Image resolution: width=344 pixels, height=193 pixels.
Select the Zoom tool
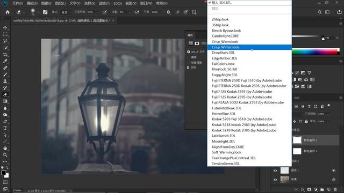pos(5,155)
